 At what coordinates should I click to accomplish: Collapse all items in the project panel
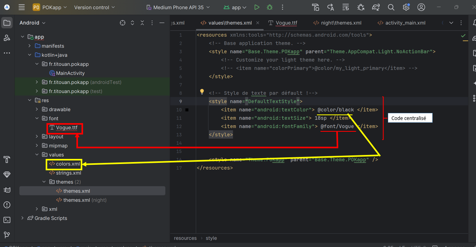pyautogui.click(x=142, y=23)
